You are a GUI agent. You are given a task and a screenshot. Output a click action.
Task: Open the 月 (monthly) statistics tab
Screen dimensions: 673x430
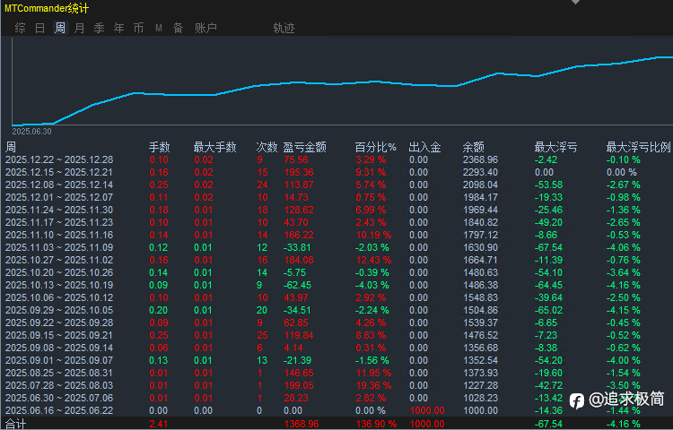click(x=80, y=28)
